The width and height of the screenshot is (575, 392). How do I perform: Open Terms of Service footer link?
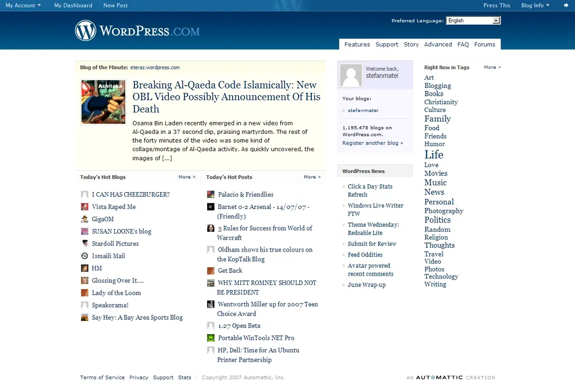pos(102,377)
